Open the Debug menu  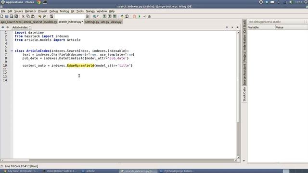click(x=53, y=11)
